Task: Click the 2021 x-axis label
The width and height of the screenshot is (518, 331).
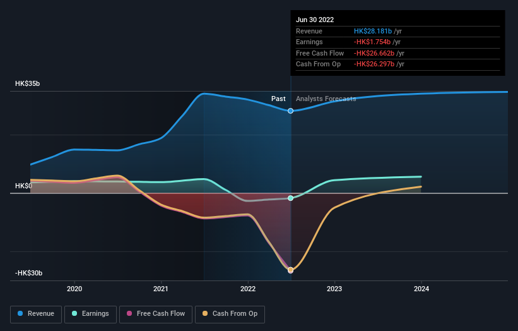Action: point(161,289)
